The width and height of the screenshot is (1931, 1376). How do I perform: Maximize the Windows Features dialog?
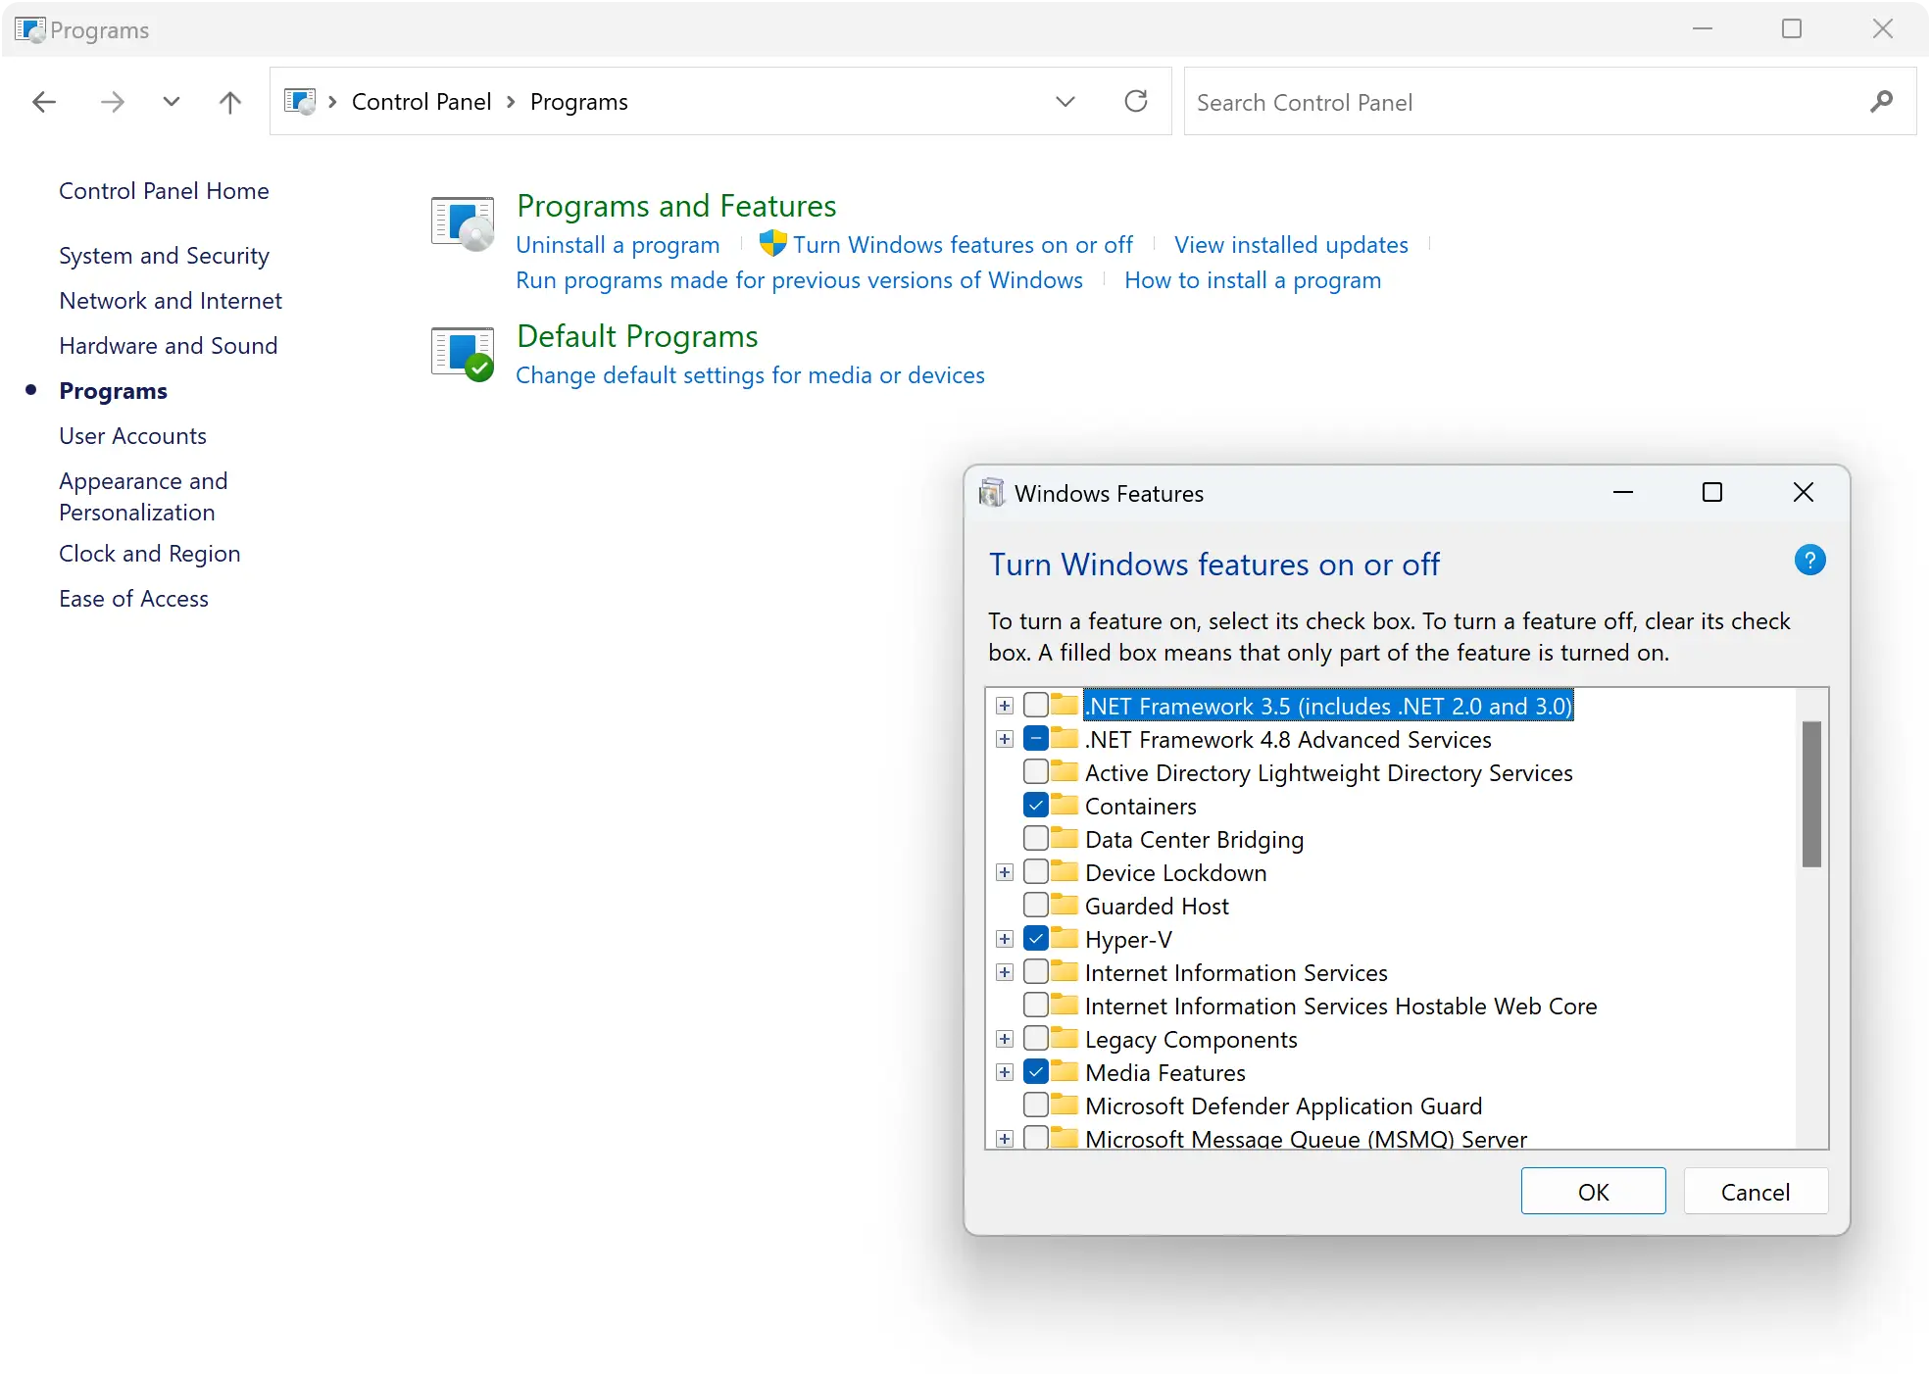click(x=1712, y=492)
